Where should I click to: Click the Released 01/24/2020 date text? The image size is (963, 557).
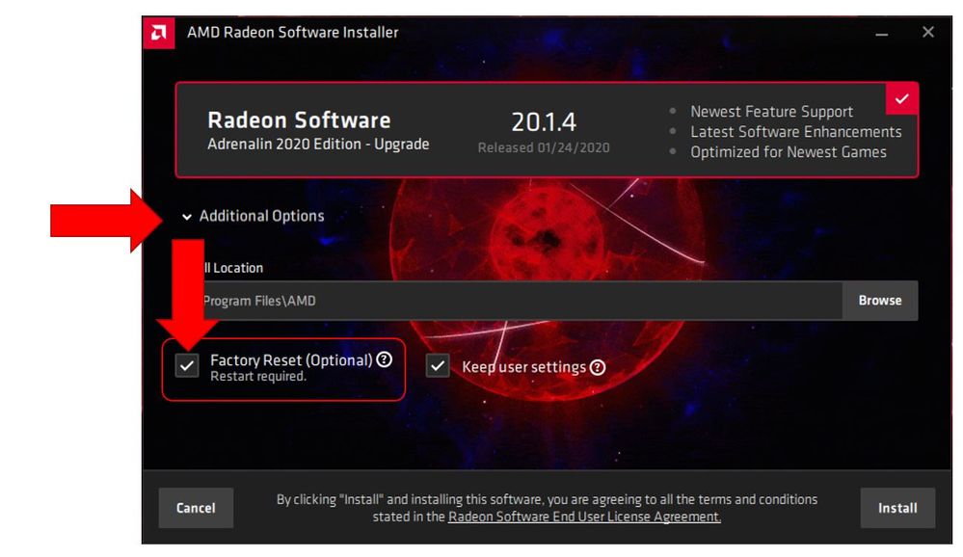[x=544, y=147]
